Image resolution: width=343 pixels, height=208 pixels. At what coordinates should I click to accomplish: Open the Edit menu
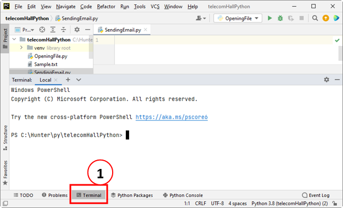pyautogui.click(x=31, y=7)
